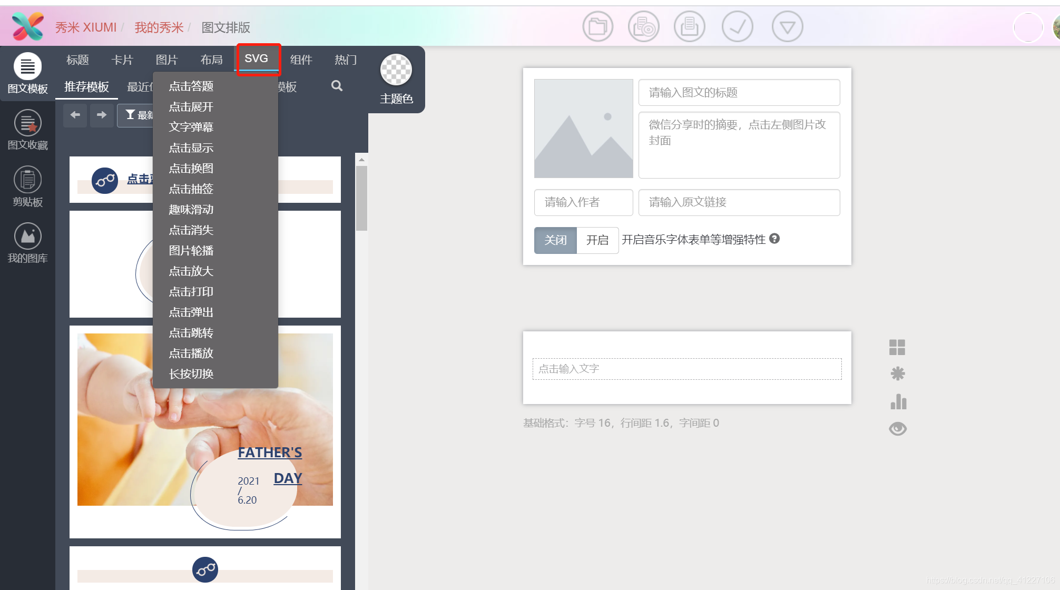Click the save document icon in top toolbar

click(689, 26)
